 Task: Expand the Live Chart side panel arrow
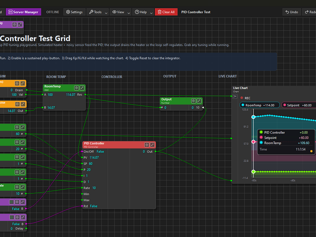click(x=235, y=96)
